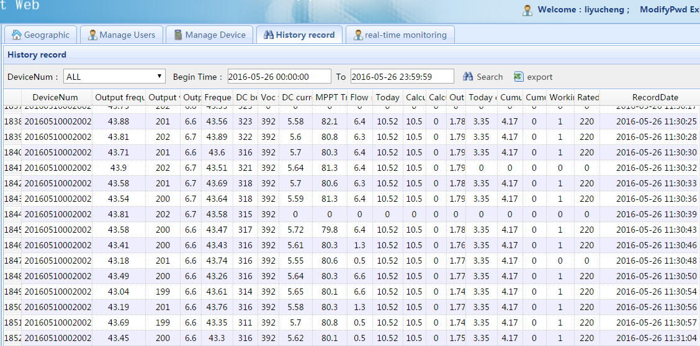
Task: Click the user icon on Manage Users tab
Action: pyautogui.click(x=92, y=35)
